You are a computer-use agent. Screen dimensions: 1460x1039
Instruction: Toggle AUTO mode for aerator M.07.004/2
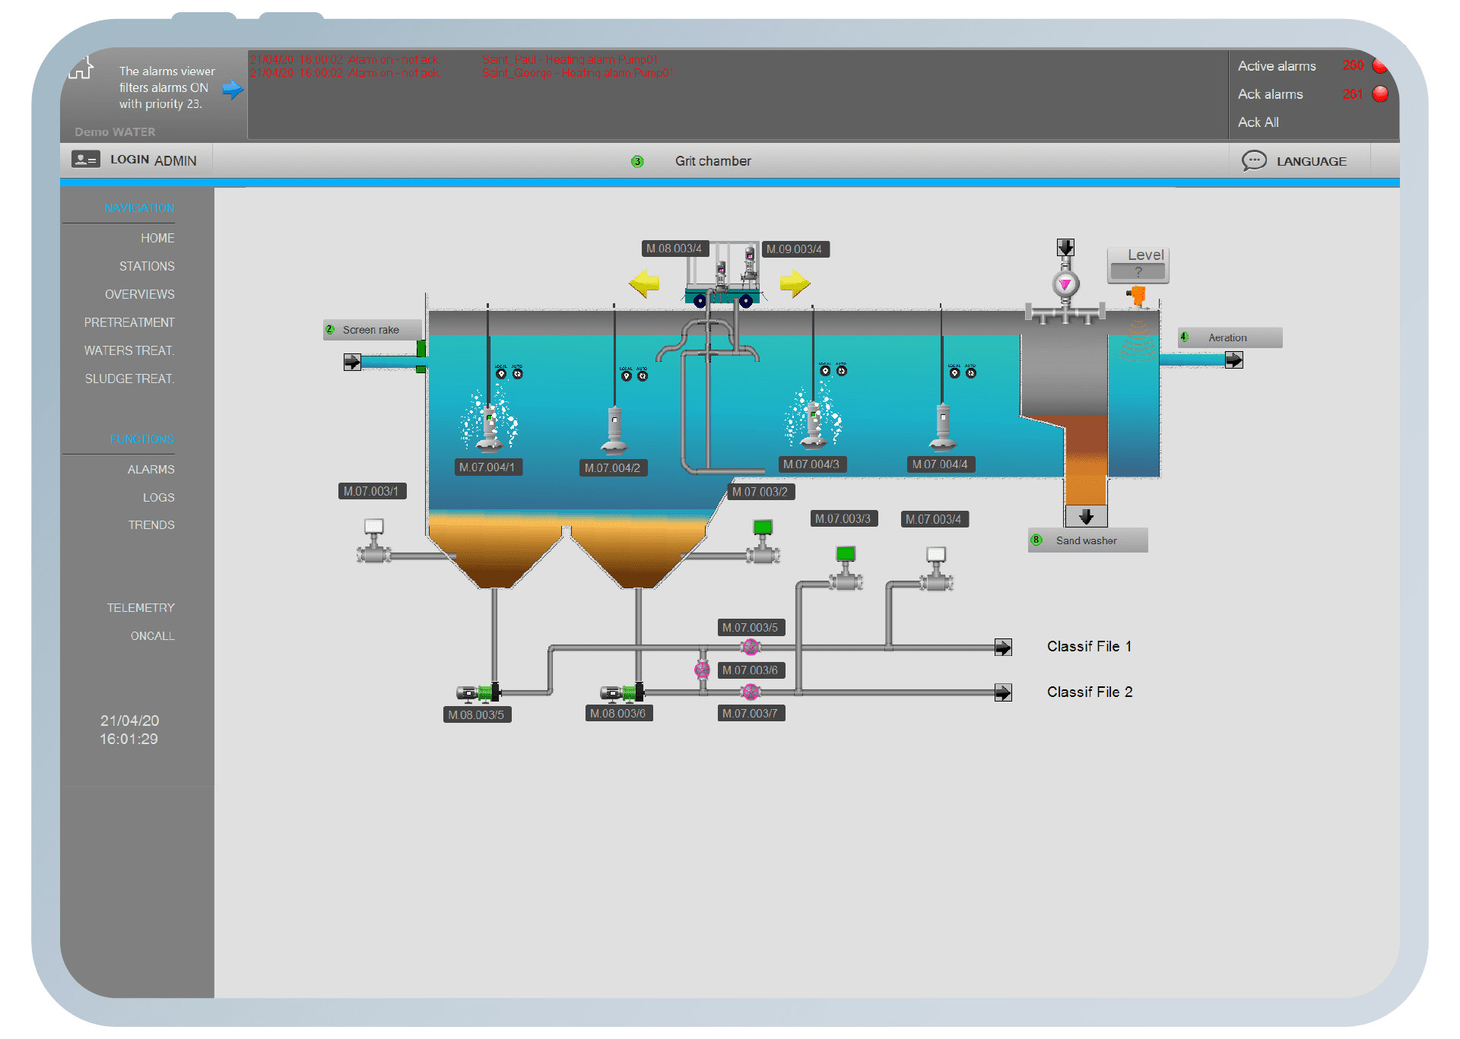(643, 375)
